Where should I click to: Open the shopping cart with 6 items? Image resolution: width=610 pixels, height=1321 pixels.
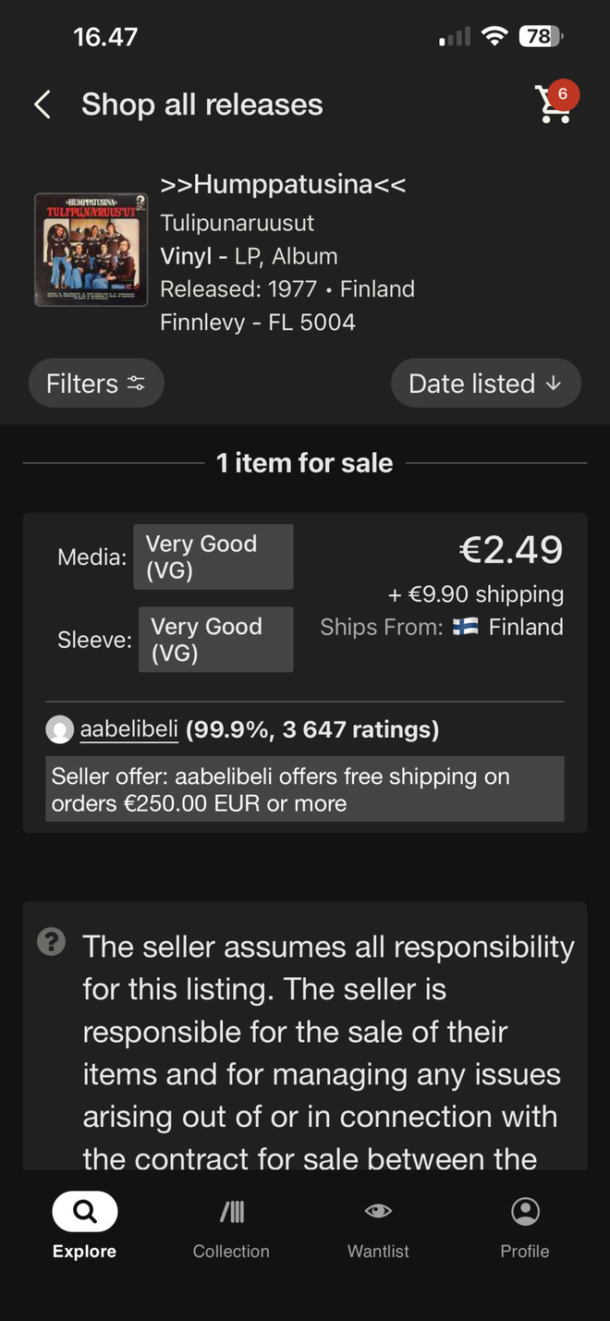[556, 103]
